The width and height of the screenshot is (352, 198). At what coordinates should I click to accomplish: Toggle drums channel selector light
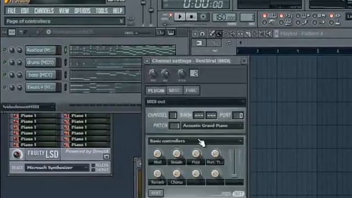coord(65,62)
